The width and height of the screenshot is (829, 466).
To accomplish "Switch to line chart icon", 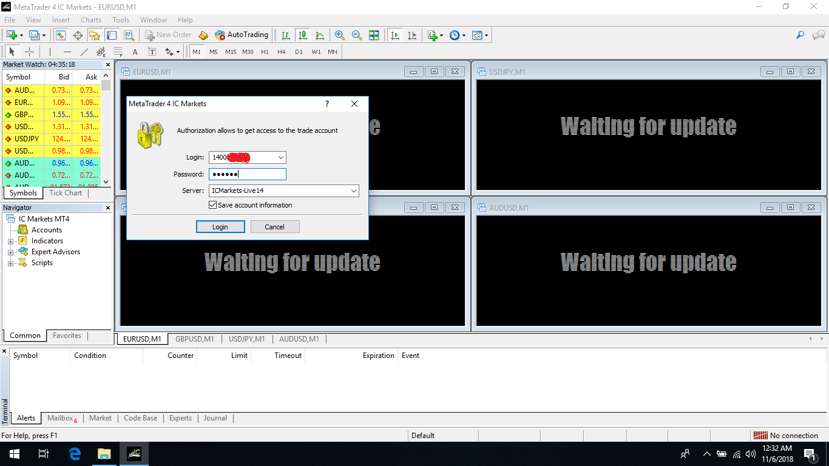I will click(319, 35).
